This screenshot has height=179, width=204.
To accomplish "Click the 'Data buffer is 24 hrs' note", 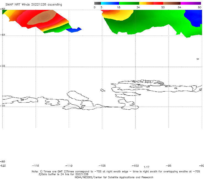I will pos(63,174).
